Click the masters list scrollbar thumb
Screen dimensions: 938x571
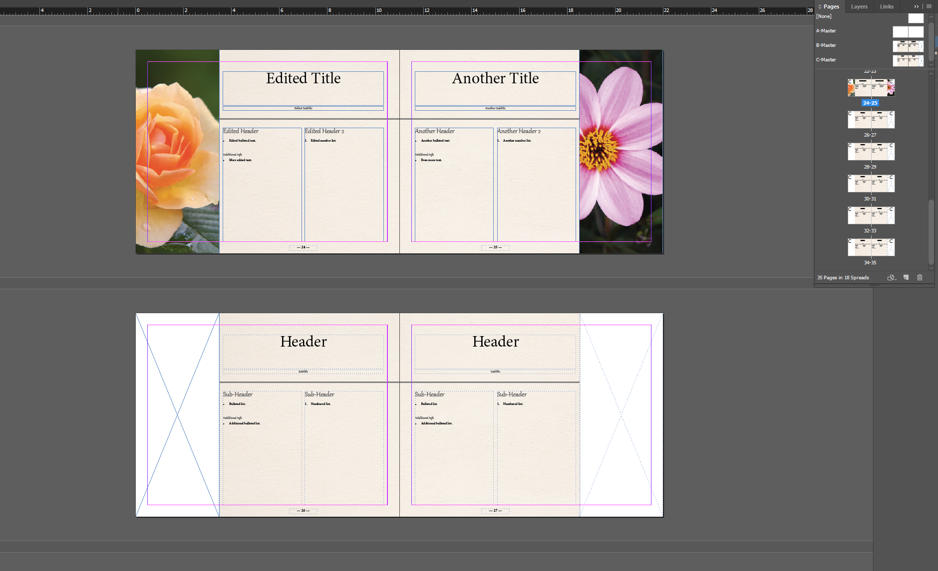coord(931,42)
